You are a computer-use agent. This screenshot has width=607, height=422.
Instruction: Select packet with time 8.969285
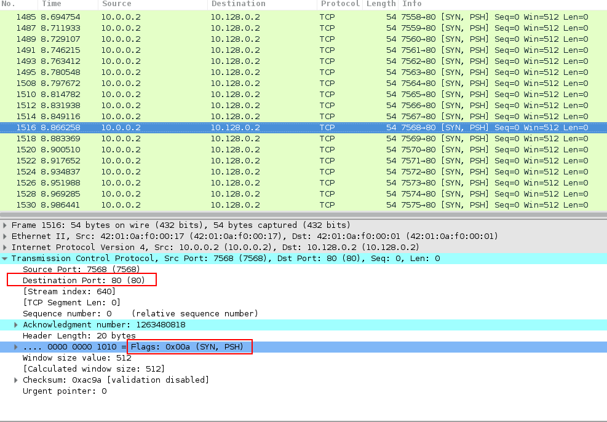tap(304, 193)
